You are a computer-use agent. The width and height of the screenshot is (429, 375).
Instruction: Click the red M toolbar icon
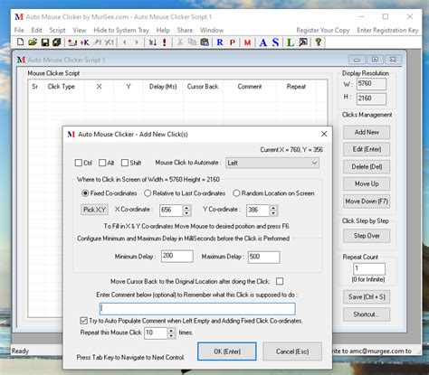[247, 42]
